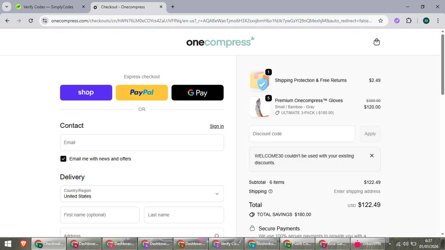This screenshot has height=250, width=445.
Task: Go forward in browser history
Action: (19, 21)
